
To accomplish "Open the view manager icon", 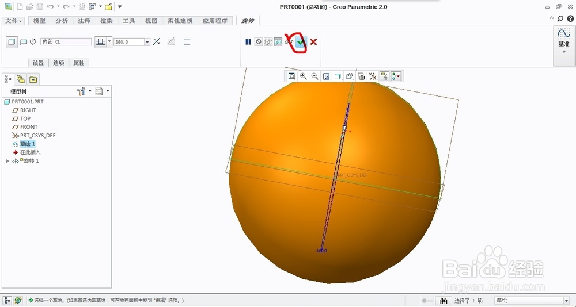I will tap(362, 76).
